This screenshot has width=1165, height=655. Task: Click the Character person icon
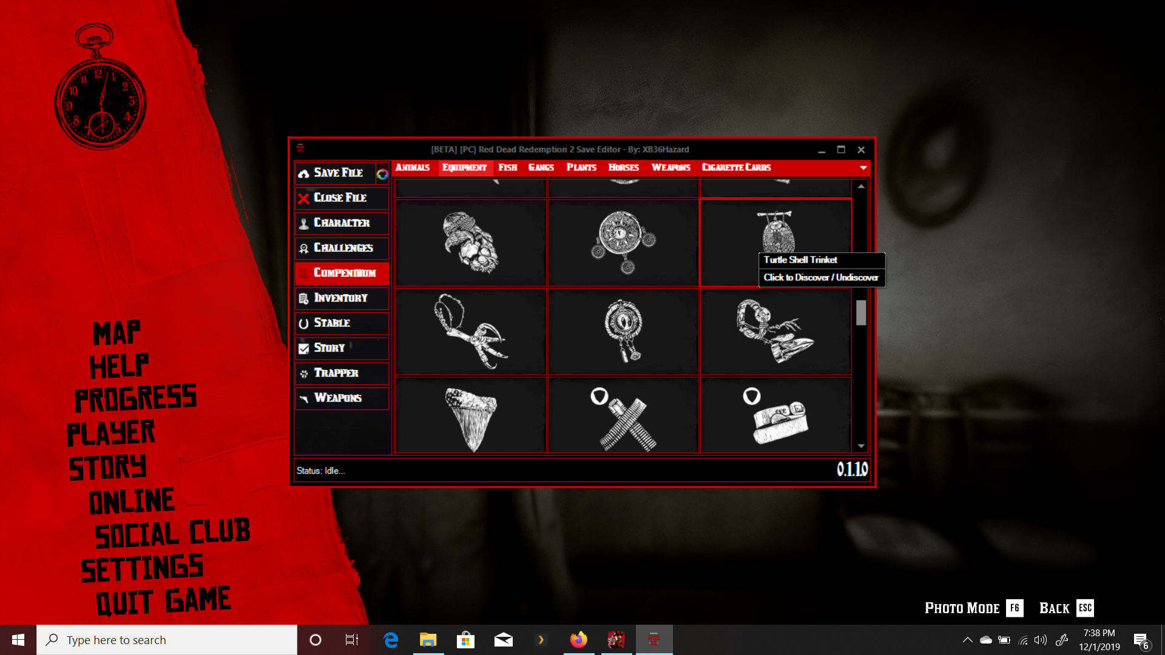[304, 223]
